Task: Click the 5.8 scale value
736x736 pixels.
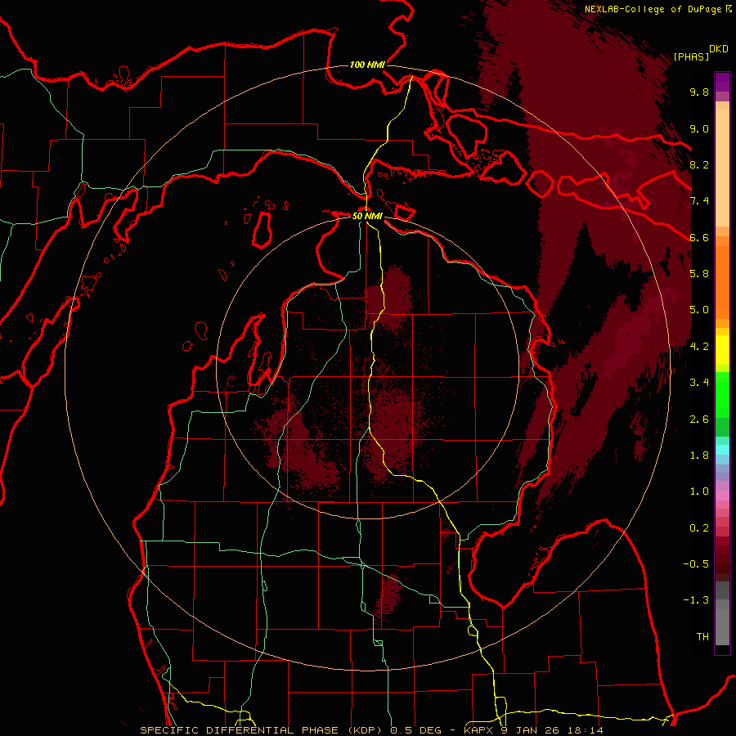Action: tap(699, 273)
